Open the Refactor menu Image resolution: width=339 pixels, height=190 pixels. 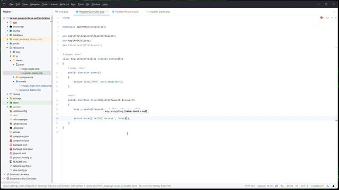[x=64, y=4]
